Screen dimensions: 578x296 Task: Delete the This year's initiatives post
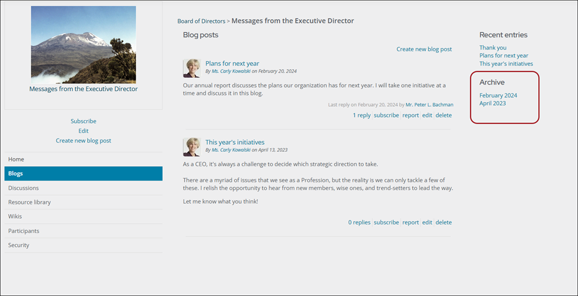[x=443, y=222]
